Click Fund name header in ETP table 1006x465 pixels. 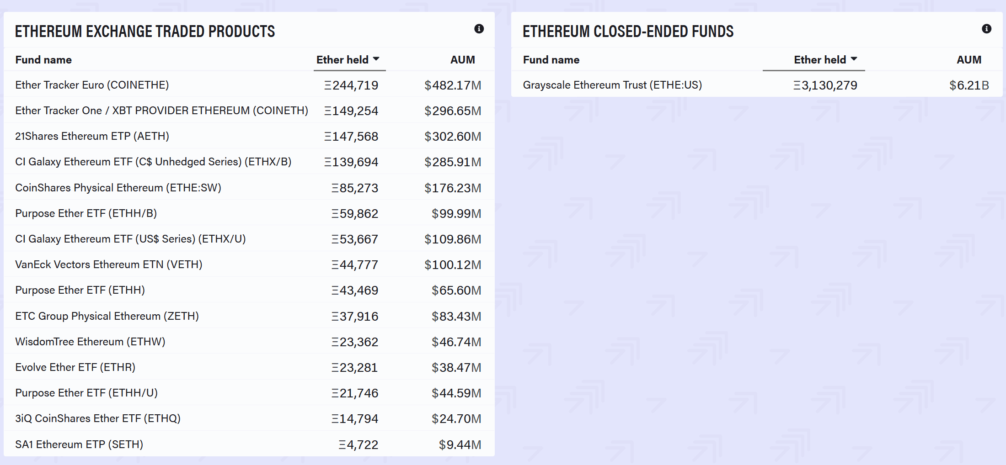[x=43, y=60]
